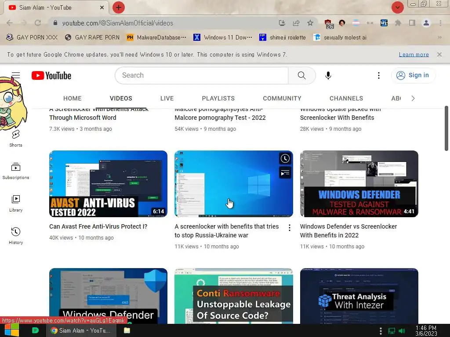Open Chrome's three-dot menu
Image resolution: width=450 pixels, height=337 pixels.
click(x=440, y=23)
